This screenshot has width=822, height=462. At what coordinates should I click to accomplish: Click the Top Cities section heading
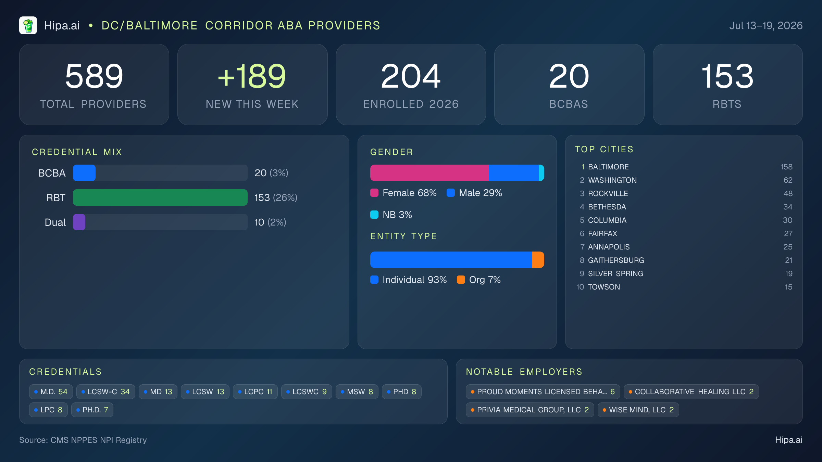pos(605,149)
